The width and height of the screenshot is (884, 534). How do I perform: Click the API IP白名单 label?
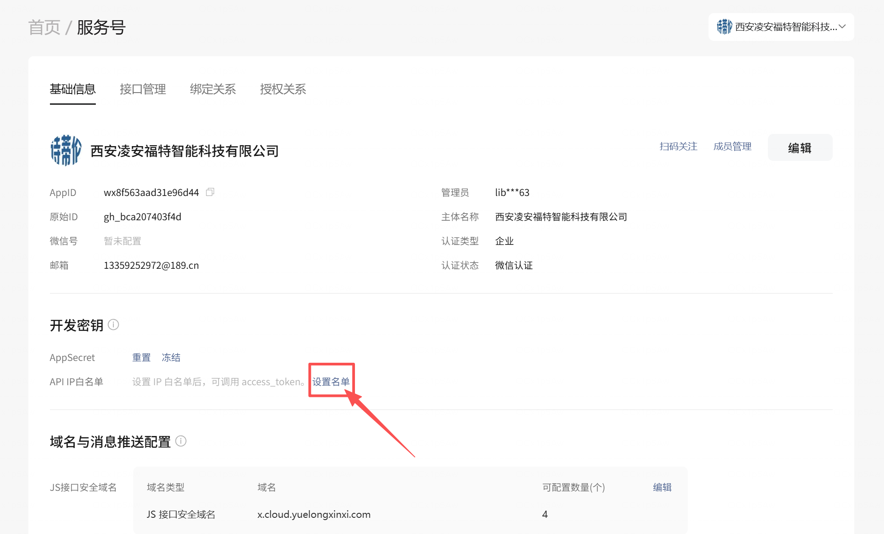point(76,382)
